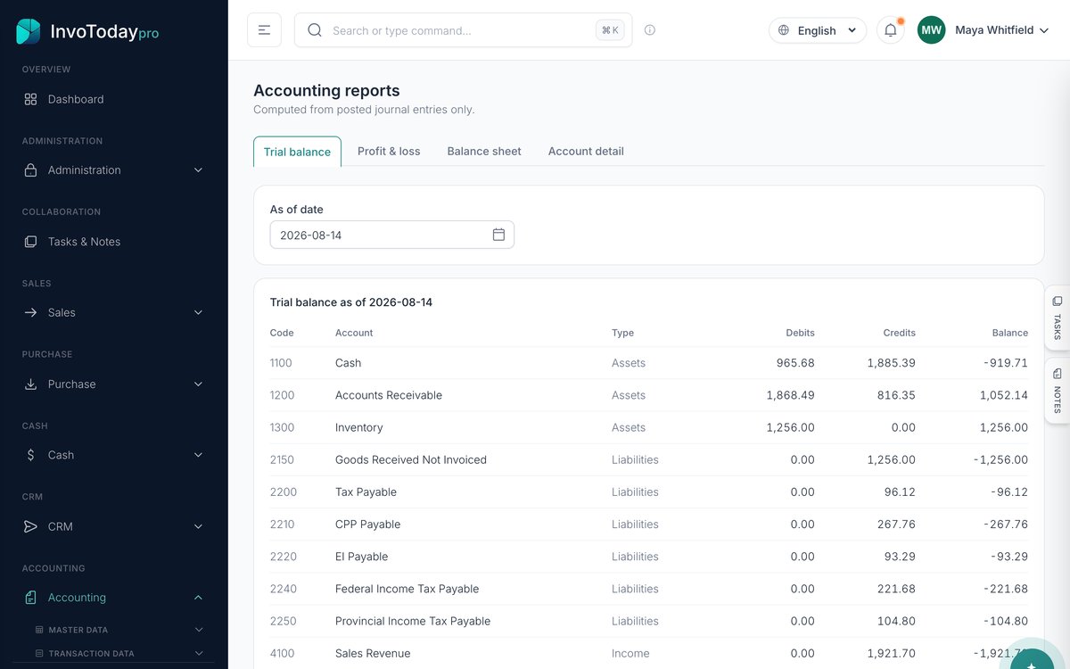
Task: Click the Tasks & Notes sidebar icon
Action: click(x=30, y=242)
